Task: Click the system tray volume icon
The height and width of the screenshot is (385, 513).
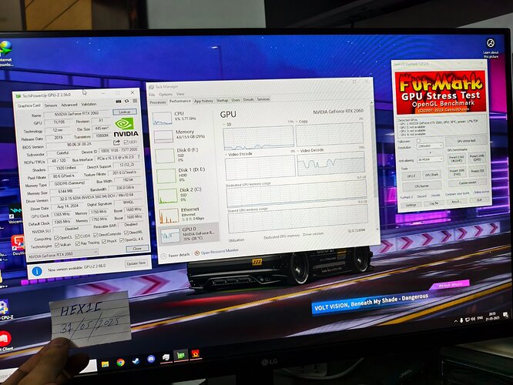Action: (x=473, y=319)
